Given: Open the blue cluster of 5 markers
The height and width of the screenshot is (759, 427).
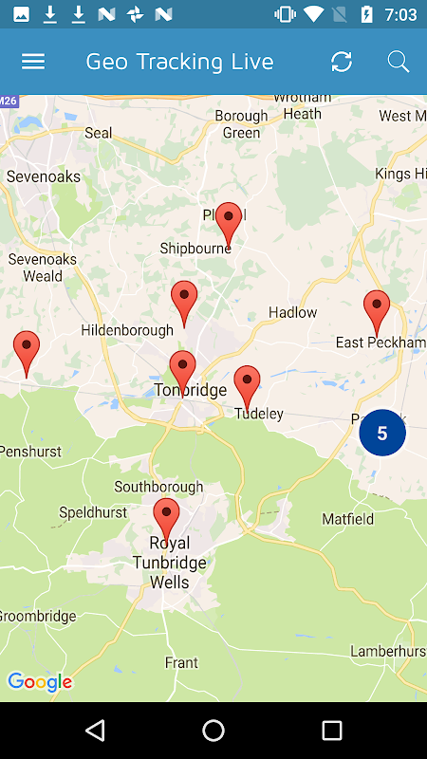Looking at the screenshot, I should [382, 433].
